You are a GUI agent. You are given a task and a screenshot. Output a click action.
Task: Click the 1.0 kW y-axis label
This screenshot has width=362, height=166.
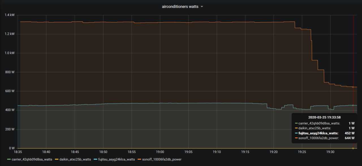coord(10,53)
